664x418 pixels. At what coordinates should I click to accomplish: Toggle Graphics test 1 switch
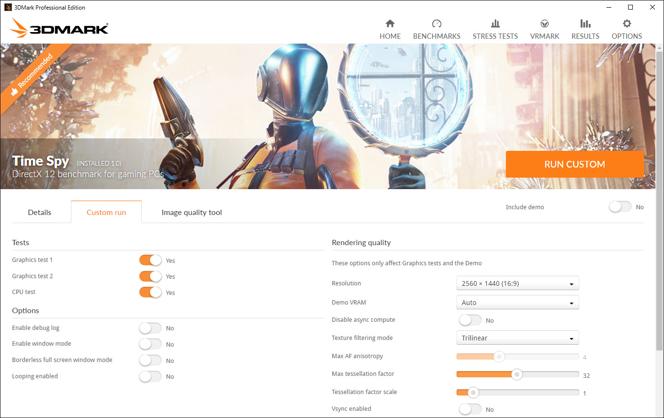coord(150,260)
